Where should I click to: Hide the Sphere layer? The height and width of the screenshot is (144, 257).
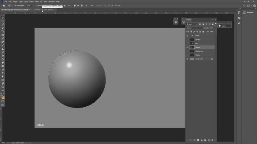188,47
